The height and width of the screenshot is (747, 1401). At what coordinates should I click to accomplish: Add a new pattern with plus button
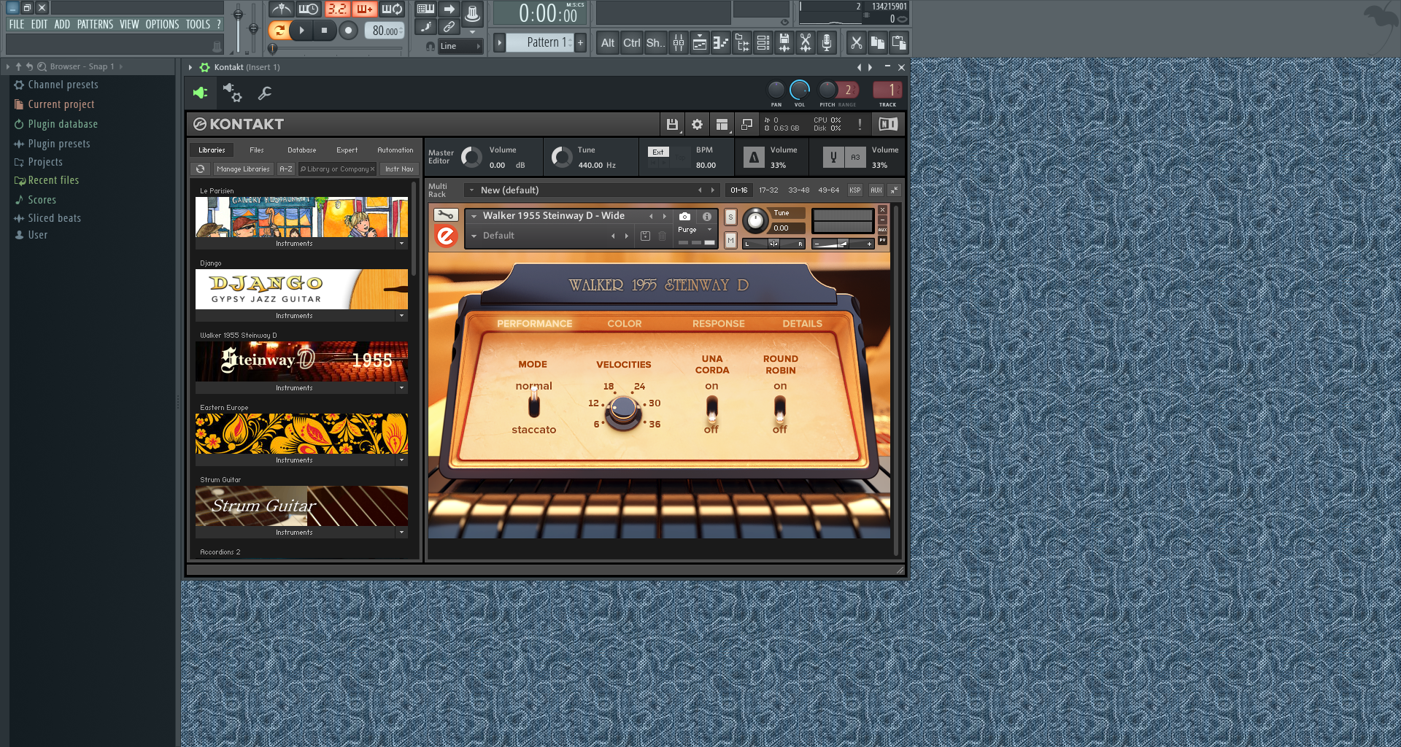[581, 42]
